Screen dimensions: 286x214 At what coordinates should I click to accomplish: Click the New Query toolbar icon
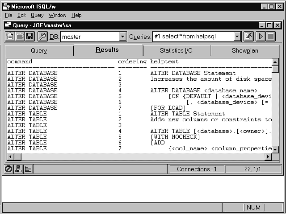point(10,37)
